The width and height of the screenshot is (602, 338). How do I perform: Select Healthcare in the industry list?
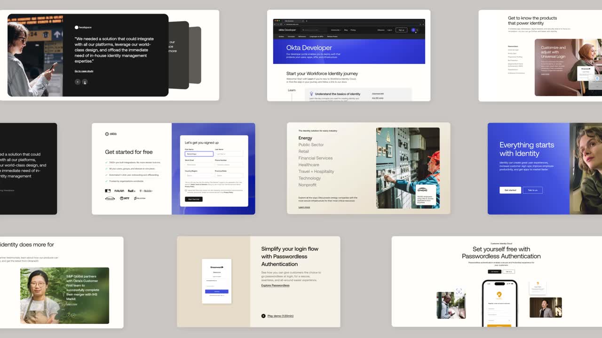[309, 165]
